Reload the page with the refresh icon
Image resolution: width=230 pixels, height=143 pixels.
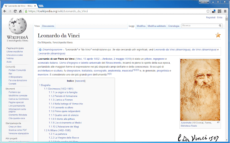15,11
